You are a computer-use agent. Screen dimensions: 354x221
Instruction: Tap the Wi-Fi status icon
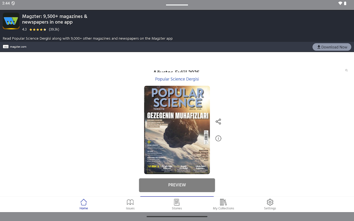[x=340, y=3]
